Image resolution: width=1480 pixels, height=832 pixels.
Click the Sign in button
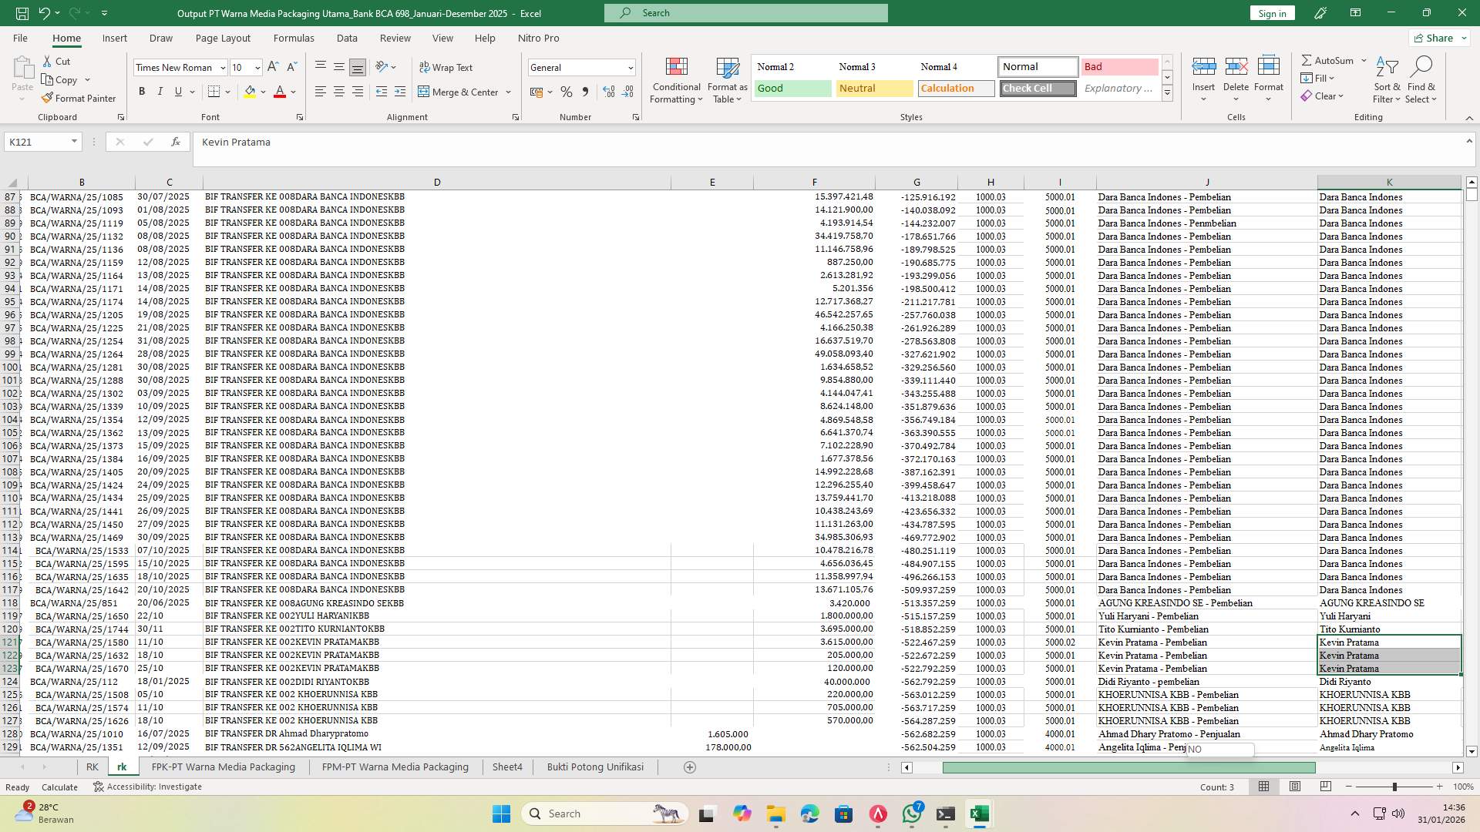(1271, 13)
